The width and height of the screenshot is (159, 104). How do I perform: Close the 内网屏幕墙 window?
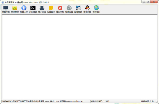154,2
